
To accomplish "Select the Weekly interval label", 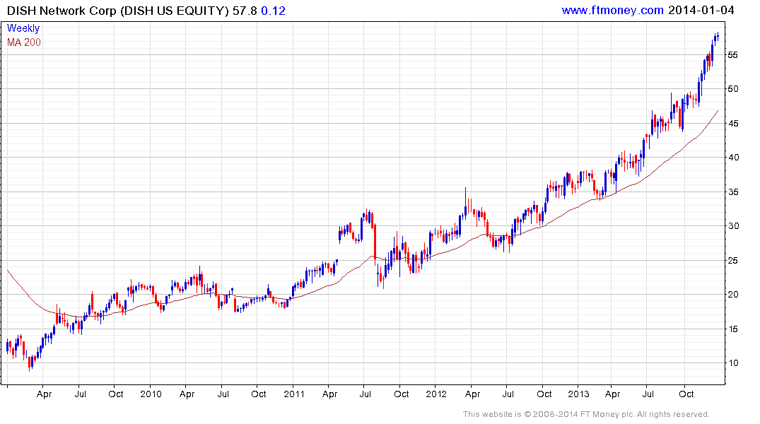I will (23, 28).
